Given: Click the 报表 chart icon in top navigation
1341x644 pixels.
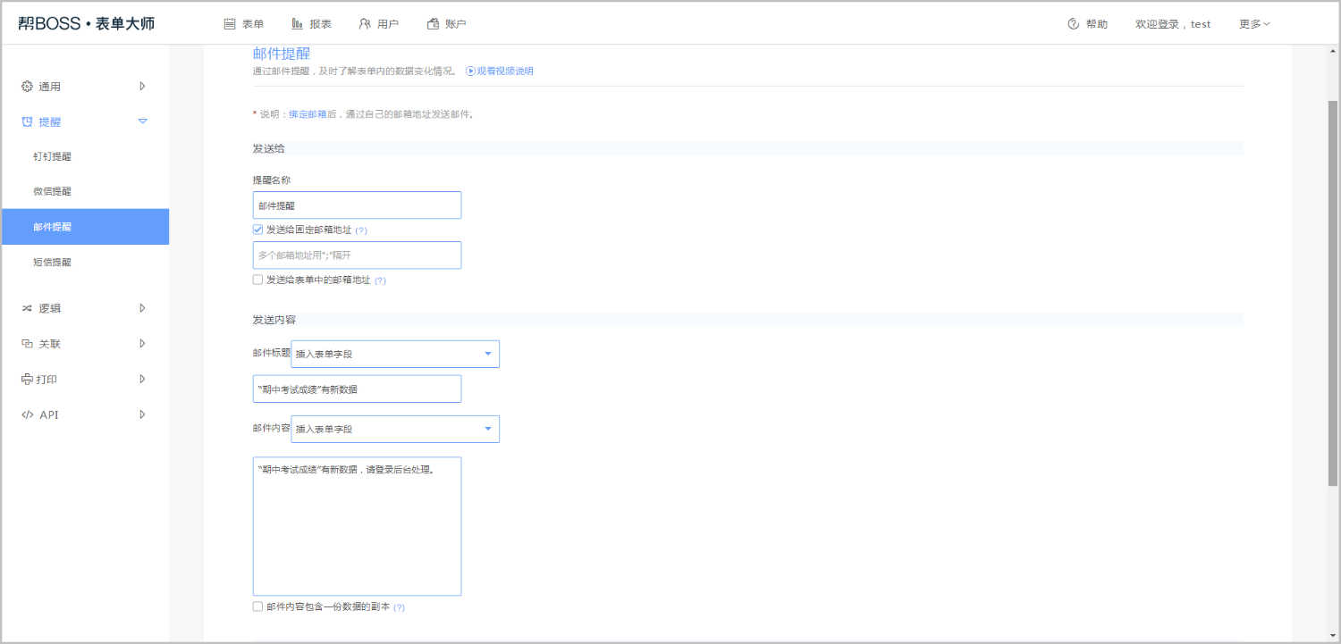Looking at the screenshot, I should click(297, 24).
